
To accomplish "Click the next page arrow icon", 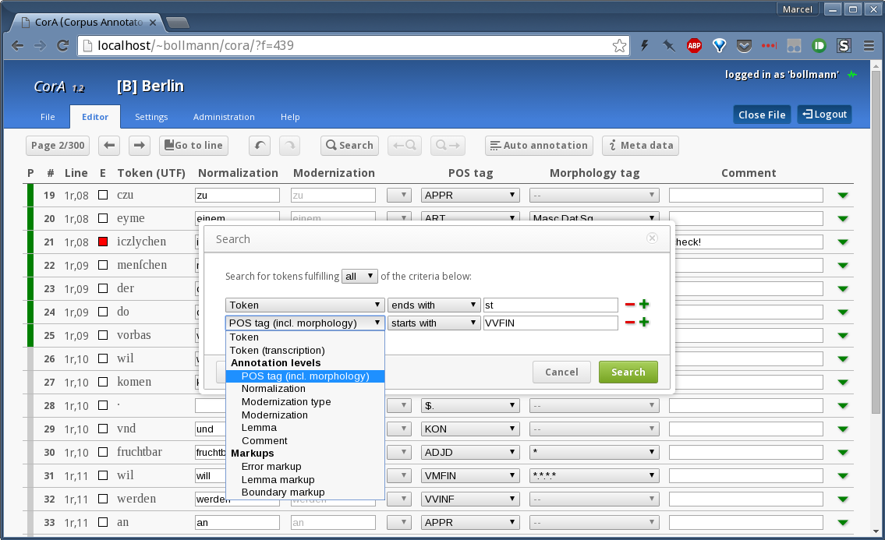I will 139,145.
